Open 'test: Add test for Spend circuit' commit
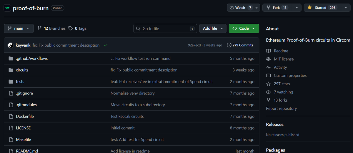Image resolution: width=353 pixels, height=153 pixels. [137, 140]
